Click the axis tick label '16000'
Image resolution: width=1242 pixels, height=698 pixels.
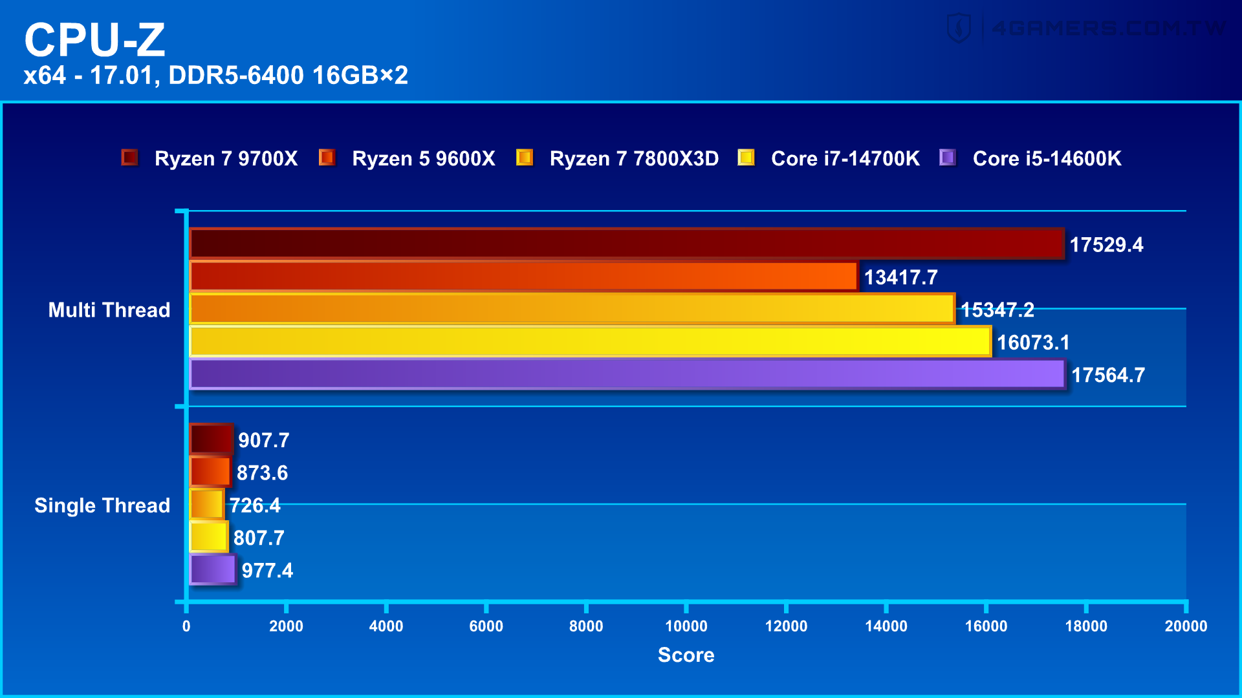click(x=986, y=626)
